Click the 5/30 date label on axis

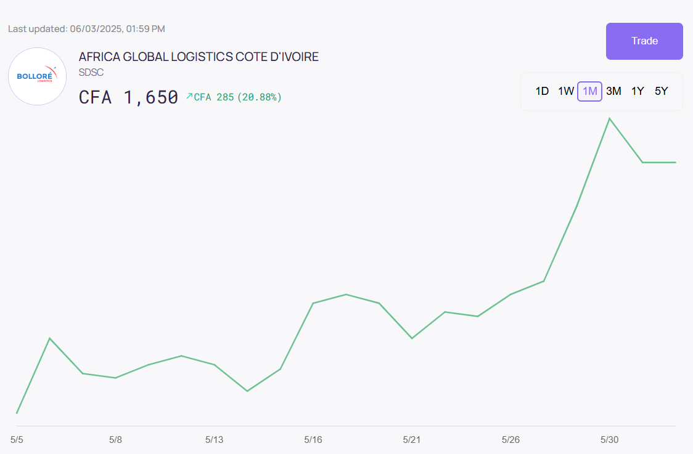[x=610, y=440]
